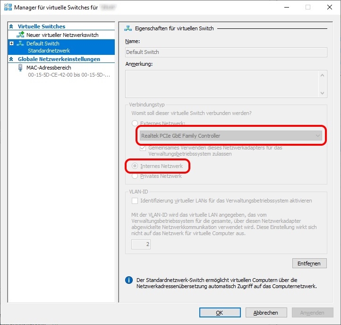341x325 pixels.
Task: Click the Name input field
Action: click(x=226, y=53)
